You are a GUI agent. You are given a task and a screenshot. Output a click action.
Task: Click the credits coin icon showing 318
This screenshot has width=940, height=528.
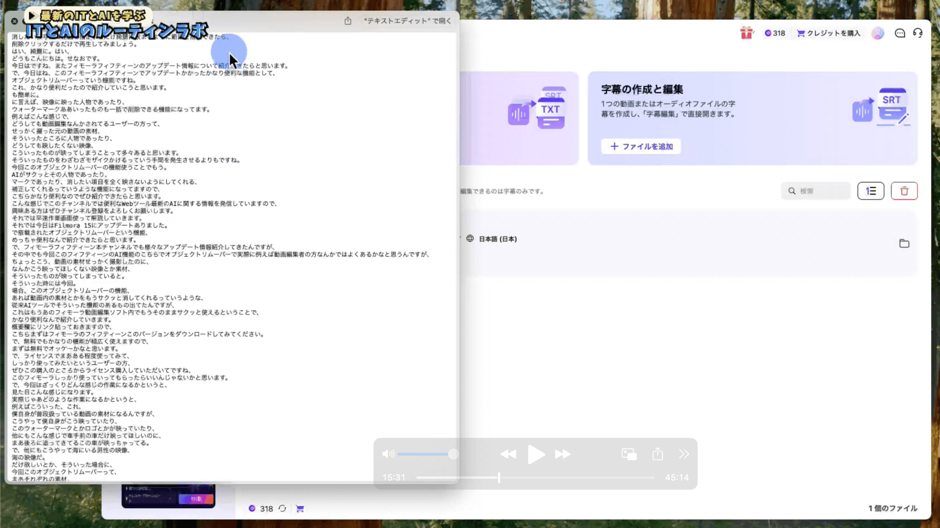768,33
